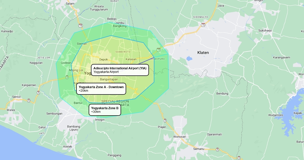
Task: Click the Sleman place name
Action: coord(82,44)
